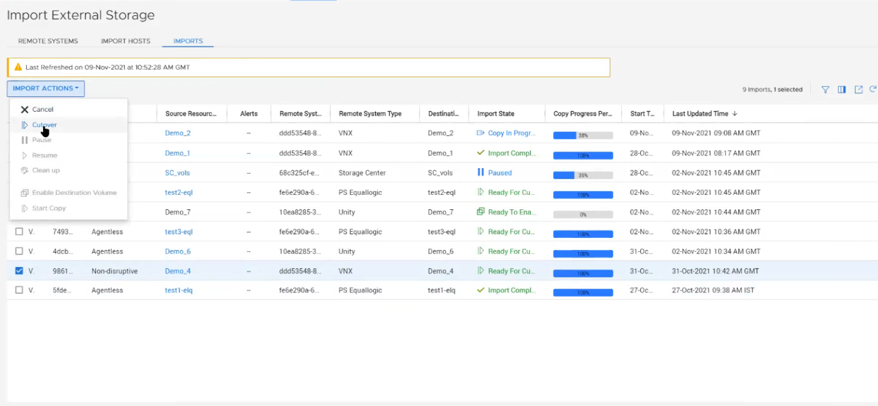Choose Cancel from the Import Actions menu
This screenshot has height=406, width=878.
(69, 109)
